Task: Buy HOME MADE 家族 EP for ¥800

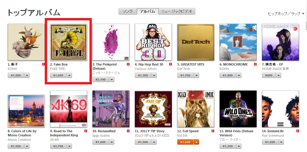Action: (x=268, y=75)
